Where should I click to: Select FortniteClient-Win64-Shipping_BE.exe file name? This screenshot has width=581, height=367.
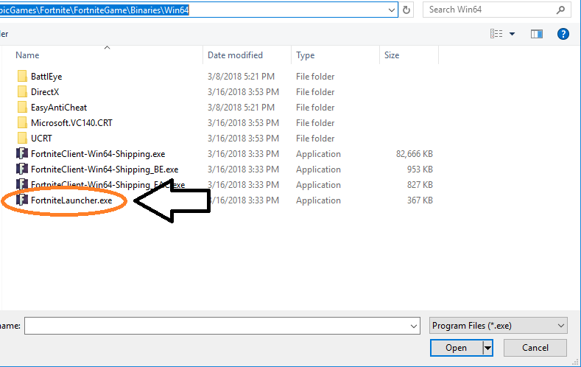pyautogui.click(x=105, y=169)
